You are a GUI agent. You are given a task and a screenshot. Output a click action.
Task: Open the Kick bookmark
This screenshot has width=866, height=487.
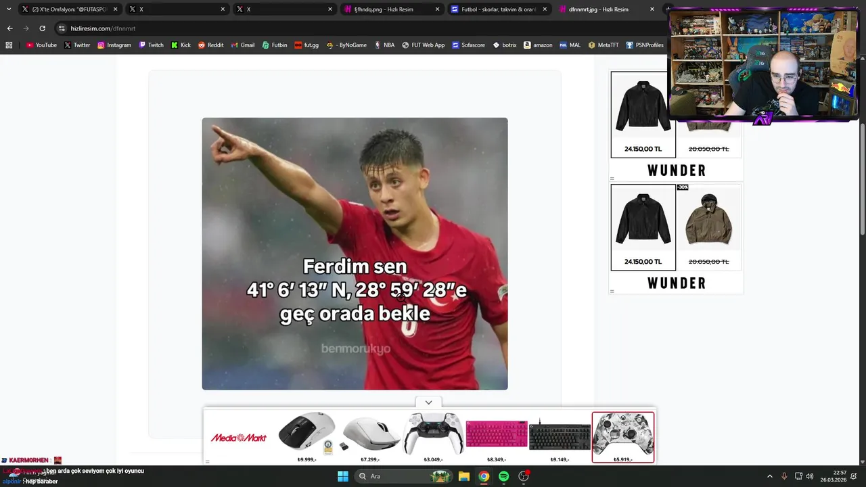pyautogui.click(x=181, y=45)
